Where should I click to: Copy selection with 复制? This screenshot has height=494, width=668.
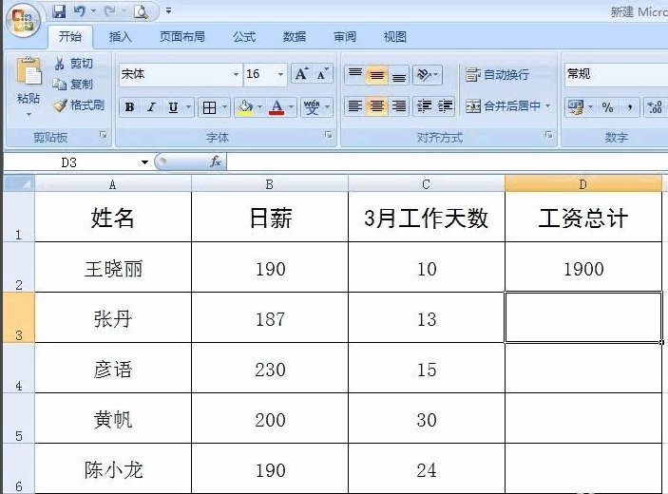[x=72, y=84]
